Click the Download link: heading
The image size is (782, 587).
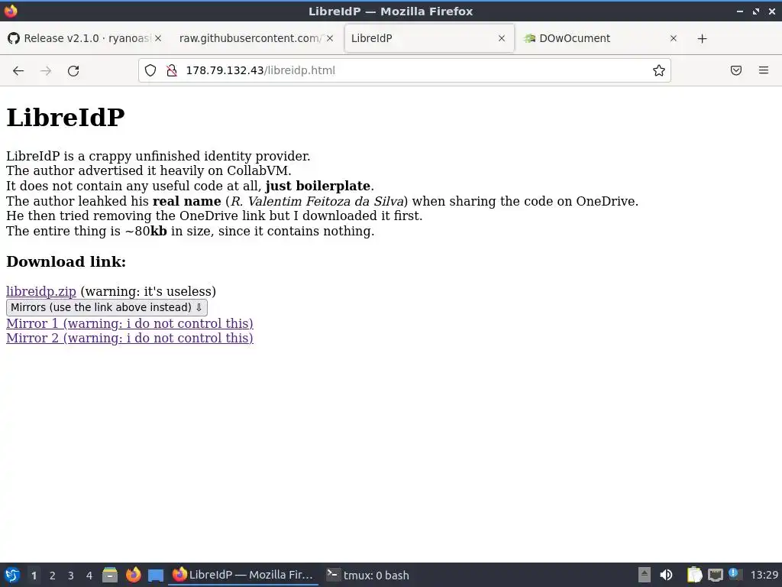point(66,261)
